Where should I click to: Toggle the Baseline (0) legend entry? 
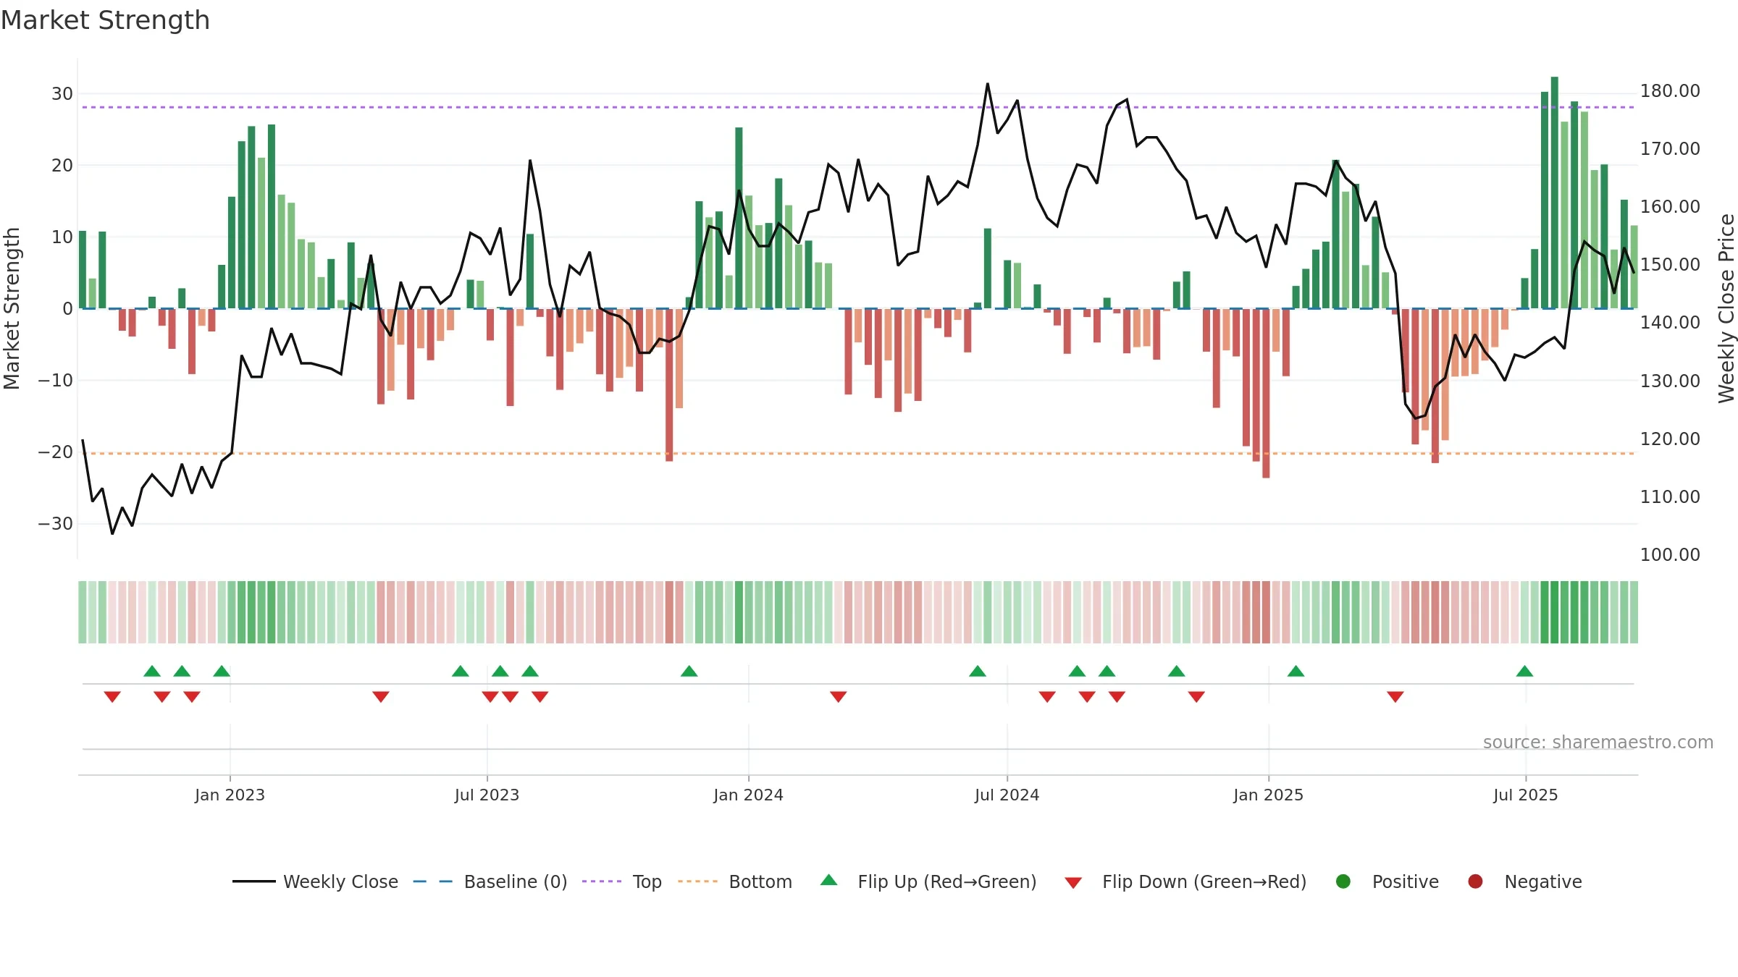[x=490, y=881]
